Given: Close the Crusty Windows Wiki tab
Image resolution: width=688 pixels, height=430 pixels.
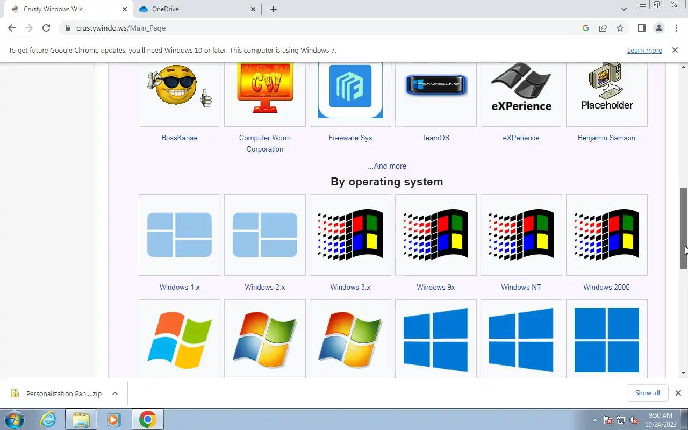Looking at the screenshot, I should (x=125, y=9).
